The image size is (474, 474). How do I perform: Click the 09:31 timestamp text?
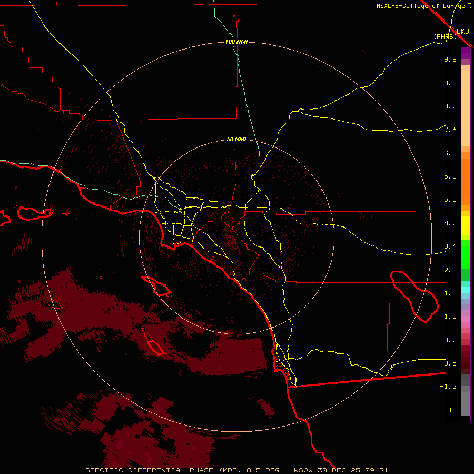(x=377, y=470)
